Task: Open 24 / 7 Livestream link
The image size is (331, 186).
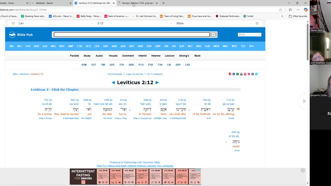Action: pyautogui.click(x=155, y=74)
